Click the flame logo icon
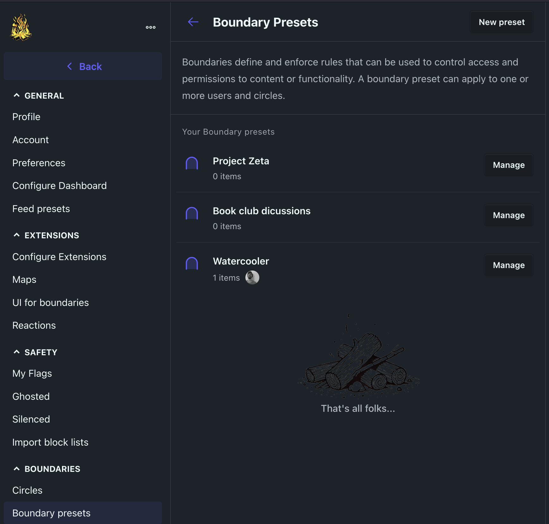Screen dimensions: 549x524 (21, 27)
